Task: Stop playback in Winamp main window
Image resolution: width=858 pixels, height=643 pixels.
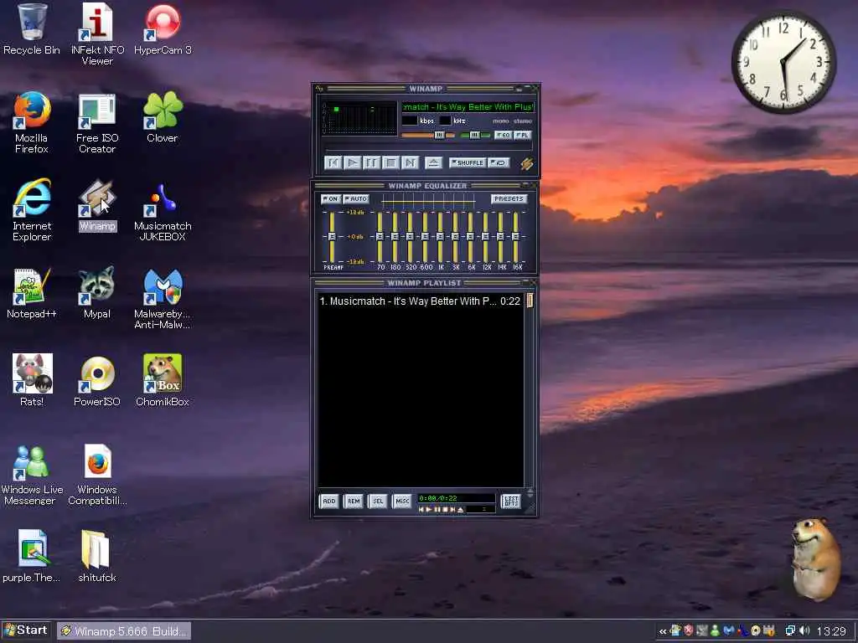Action: 390,162
